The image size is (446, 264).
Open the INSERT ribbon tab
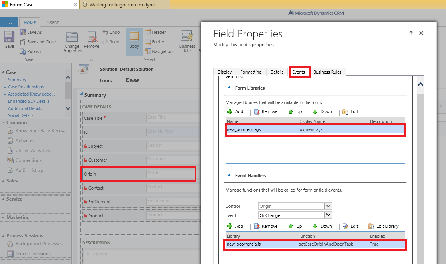52,23
